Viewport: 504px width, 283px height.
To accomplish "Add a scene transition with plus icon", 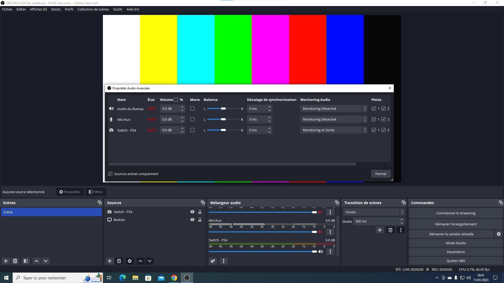I will [x=380, y=230].
